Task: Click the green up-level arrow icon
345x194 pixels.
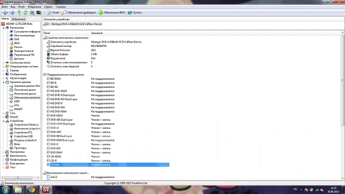Action: [19, 12]
